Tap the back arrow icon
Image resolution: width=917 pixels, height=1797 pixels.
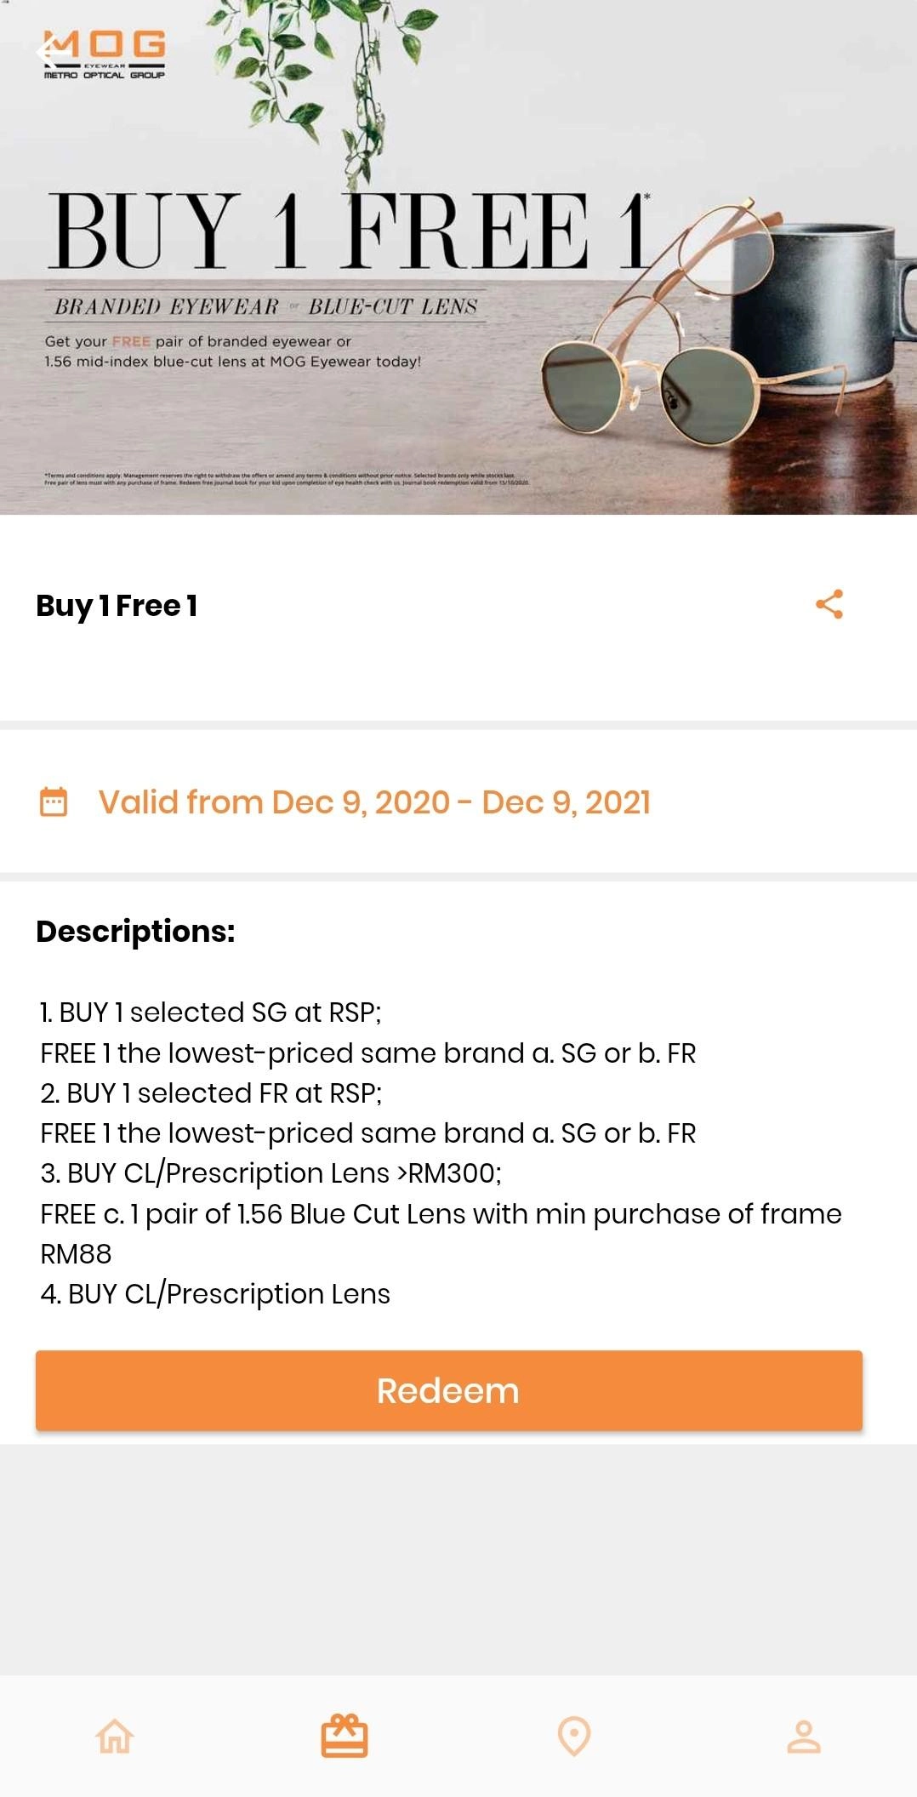(53, 53)
